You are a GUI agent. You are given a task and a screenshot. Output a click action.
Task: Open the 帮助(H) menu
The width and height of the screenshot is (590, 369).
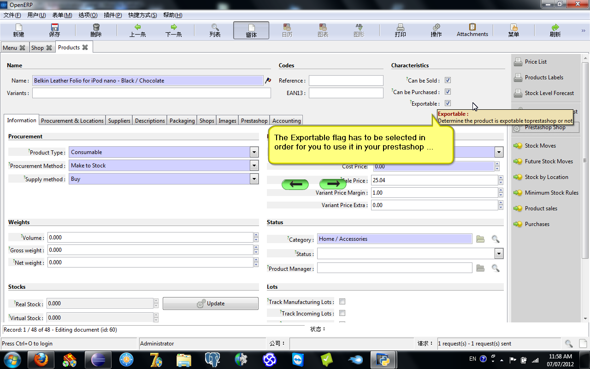pyautogui.click(x=173, y=15)
